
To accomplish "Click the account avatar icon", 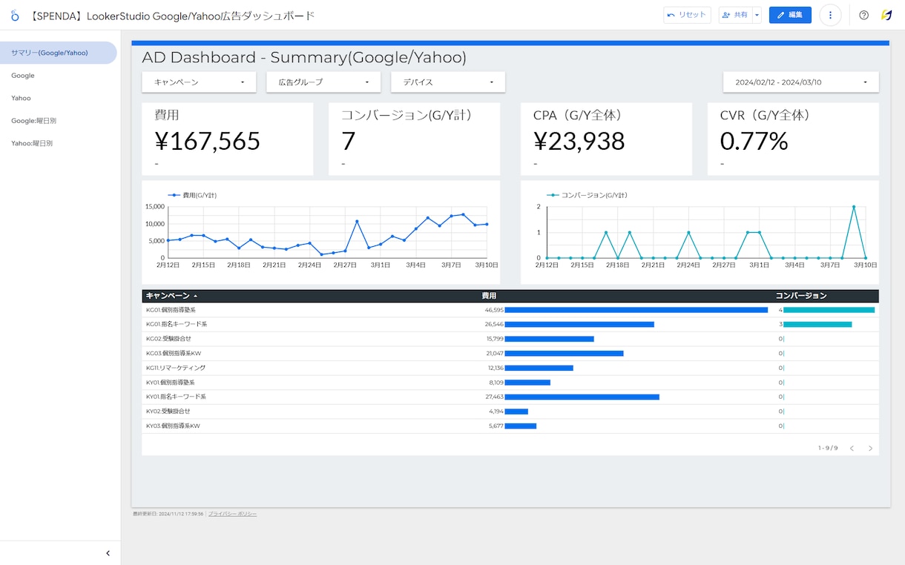I will [886, 15].
